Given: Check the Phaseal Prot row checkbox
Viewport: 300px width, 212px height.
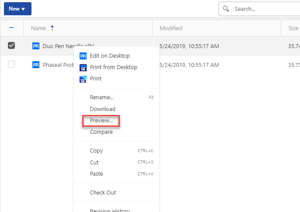Looking at the screenshot, I should tap(12, 65).
